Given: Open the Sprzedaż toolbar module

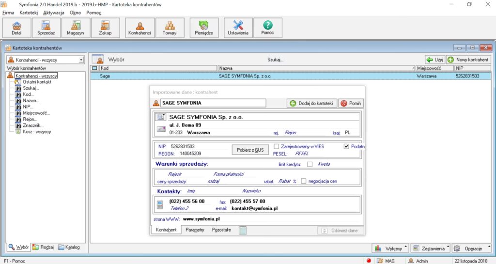Looking at the screenshot, I should click(x=46, y=28).
